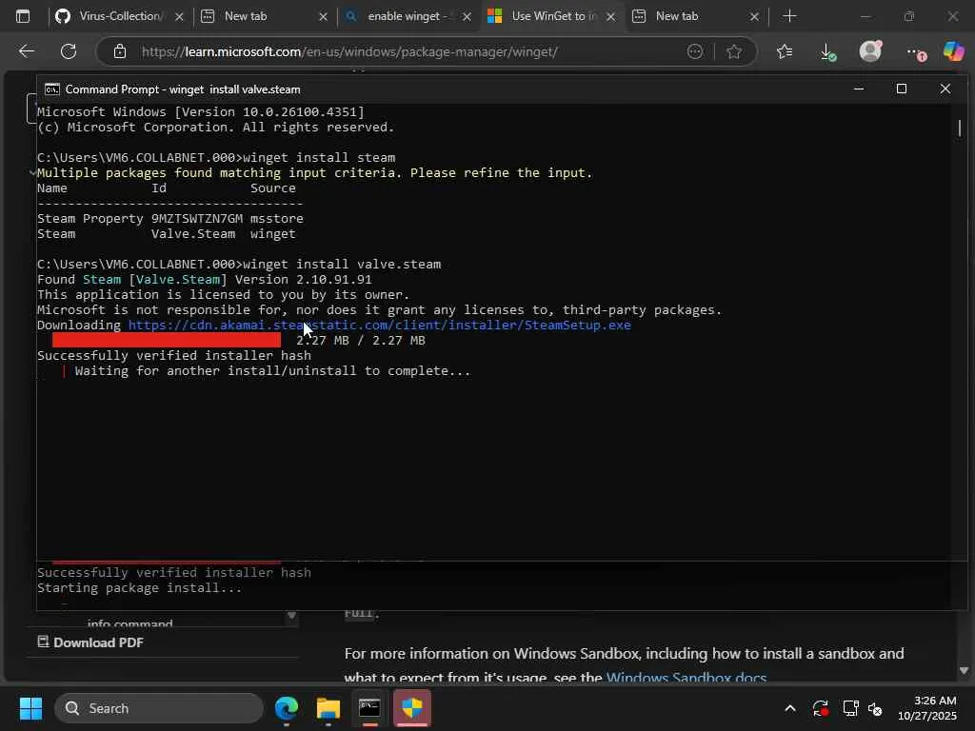Maximize the Command Prompt window

(902, 89)
